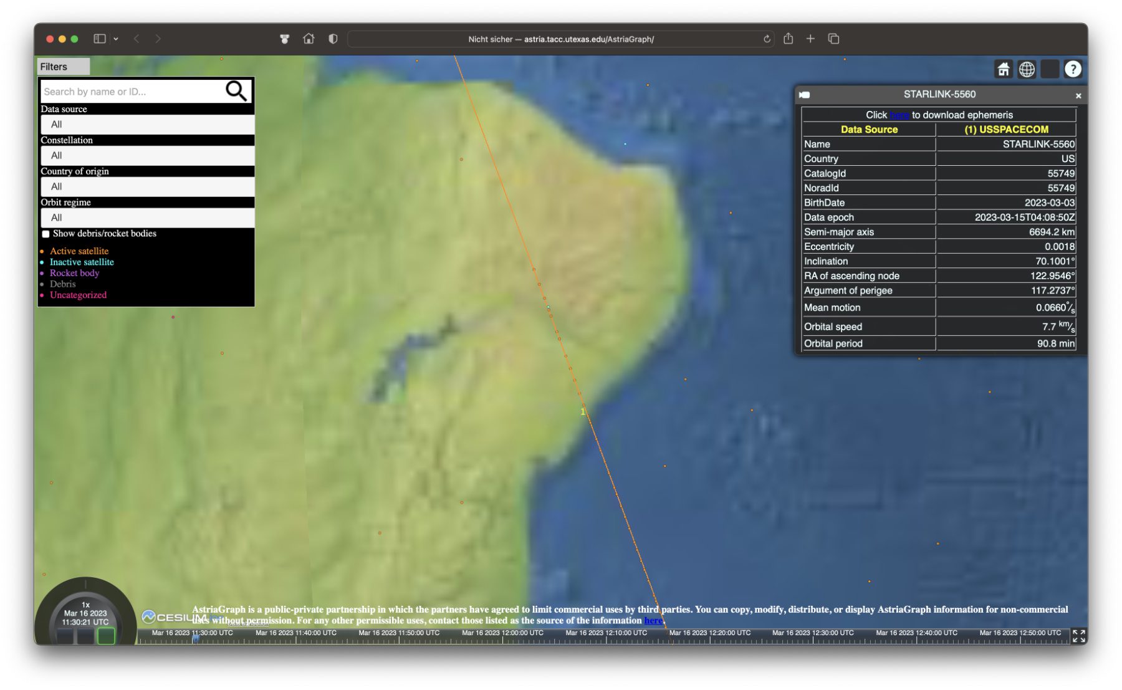Click the Data epoch value 2023-03-15T04:08:50Z
This screenshot has height=690, width=1122.
coord(1025,218)
